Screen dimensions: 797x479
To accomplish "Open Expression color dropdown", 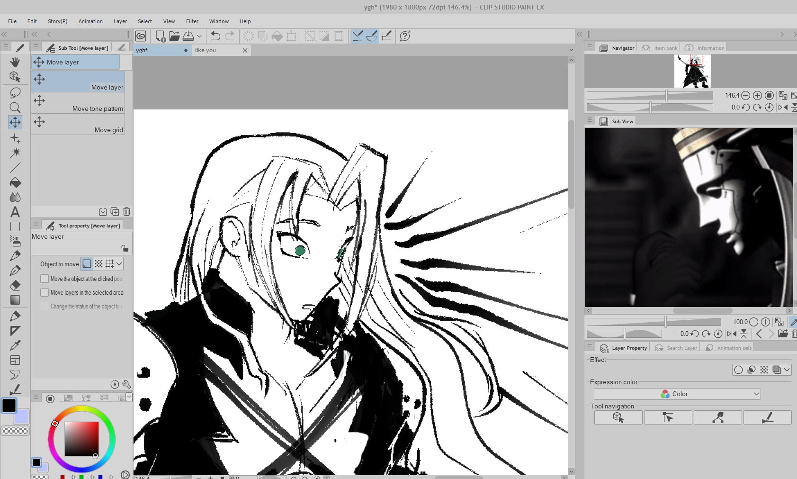I will pyautogui.click(x=677, y=394).
